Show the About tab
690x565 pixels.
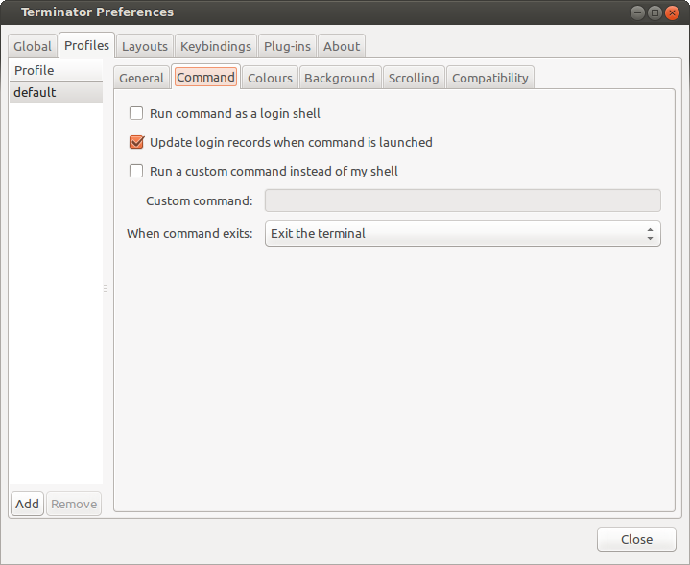[x=342, y=46]
